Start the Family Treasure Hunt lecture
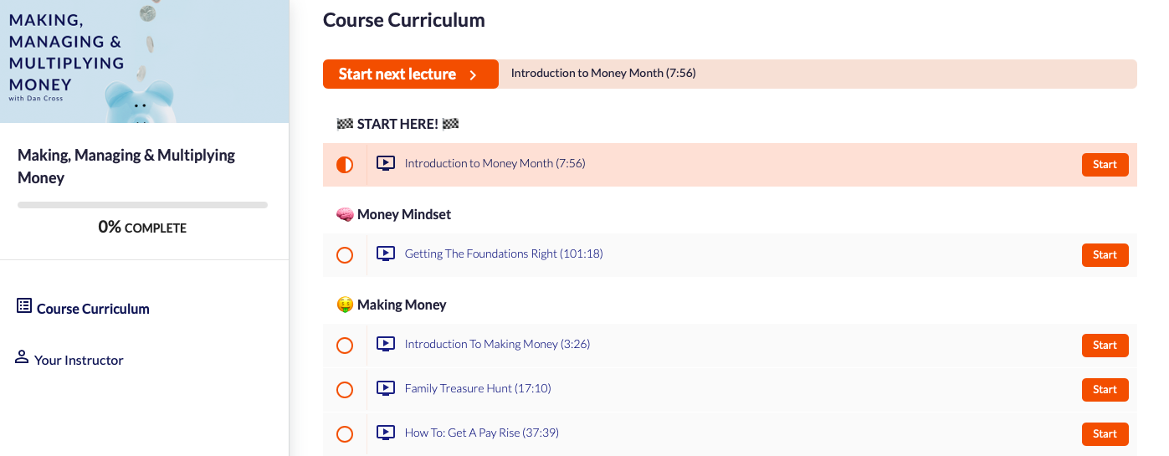Image resolution: width=1169 pixels, height=456 pixels. coord(1105,390)
